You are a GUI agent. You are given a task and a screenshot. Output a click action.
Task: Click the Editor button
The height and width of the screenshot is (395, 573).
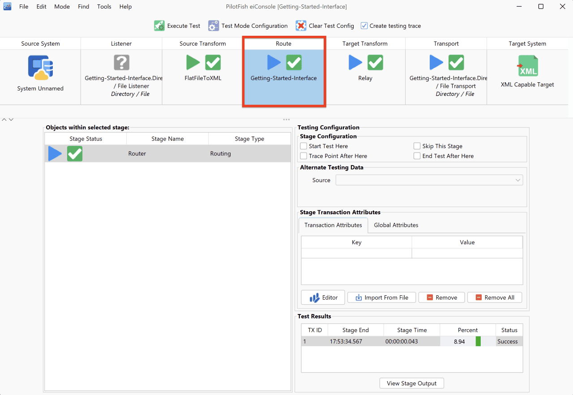click(x=323, y=297)
